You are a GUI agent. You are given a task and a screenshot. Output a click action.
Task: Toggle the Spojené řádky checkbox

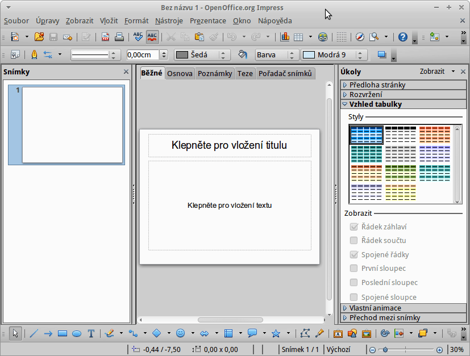(x=353, y=254)
